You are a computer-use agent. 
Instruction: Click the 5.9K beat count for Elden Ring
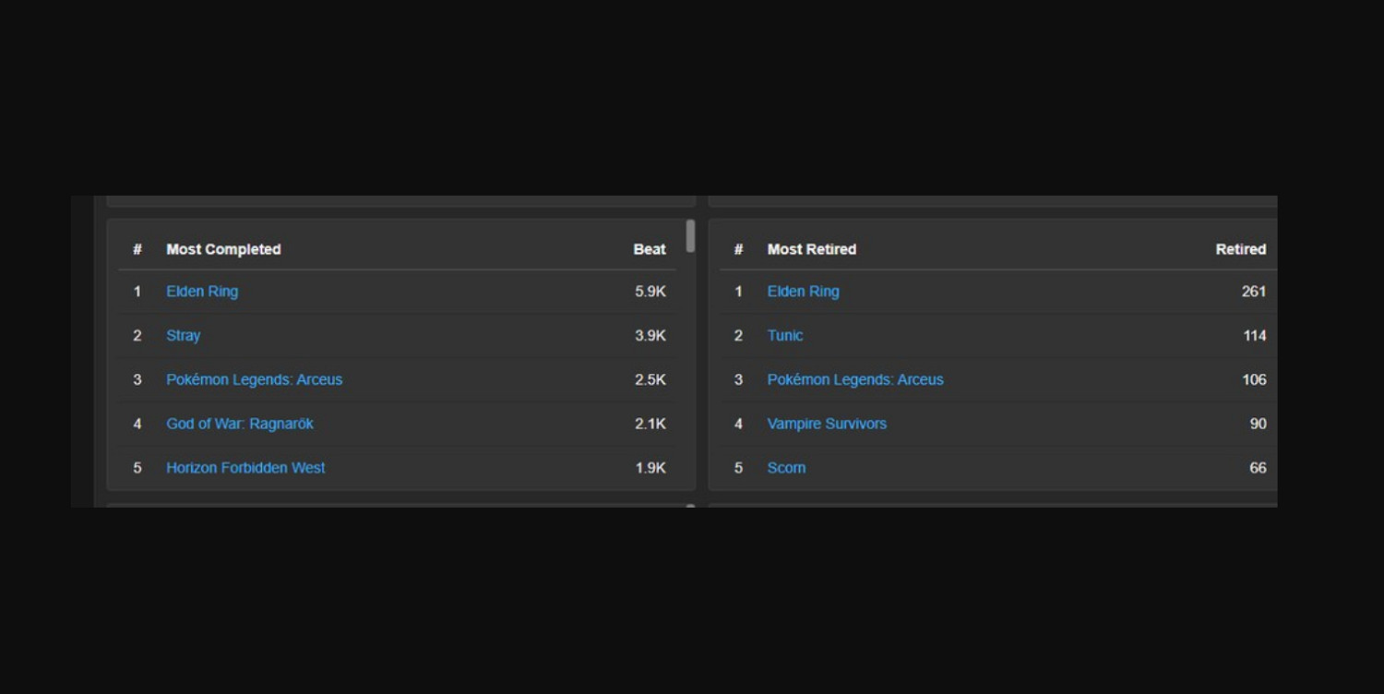coord(650,292)
